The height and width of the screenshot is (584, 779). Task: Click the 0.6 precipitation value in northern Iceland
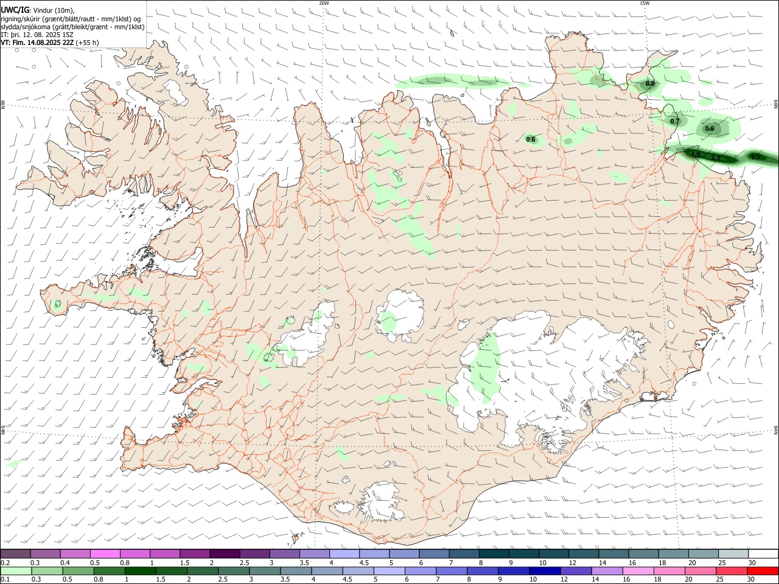(531, 139)
